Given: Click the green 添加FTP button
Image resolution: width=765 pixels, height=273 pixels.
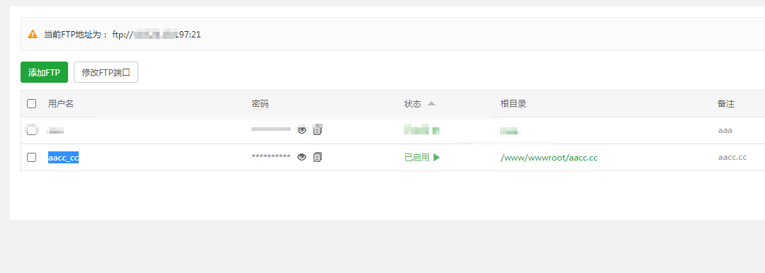Looking at the screenshot, I should click(x=44, y=73).
